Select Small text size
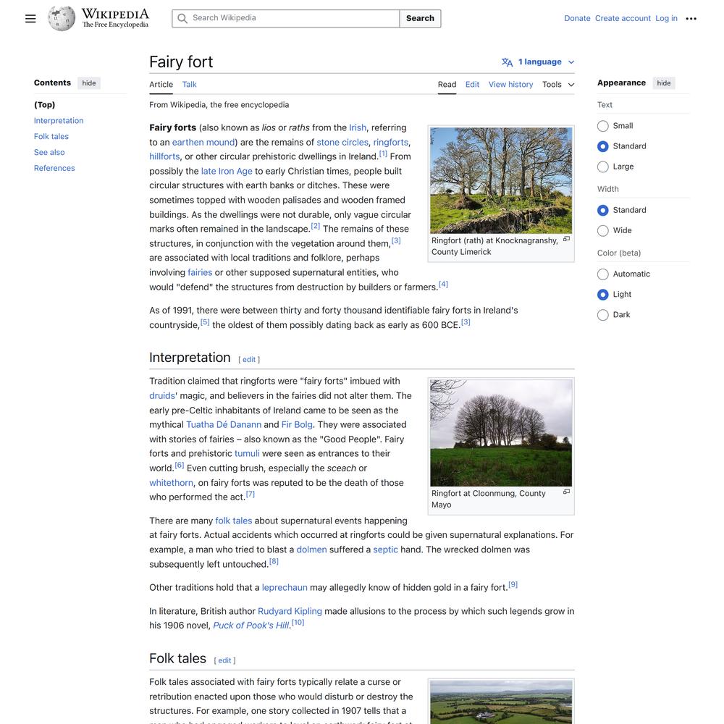724x724 pixels. pos(602,126)
